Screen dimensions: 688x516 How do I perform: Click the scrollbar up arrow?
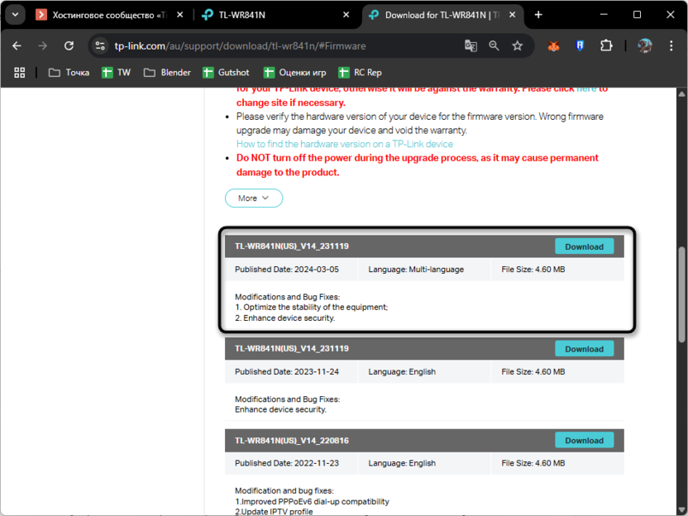pyautogui.click(x=681, y=93)
